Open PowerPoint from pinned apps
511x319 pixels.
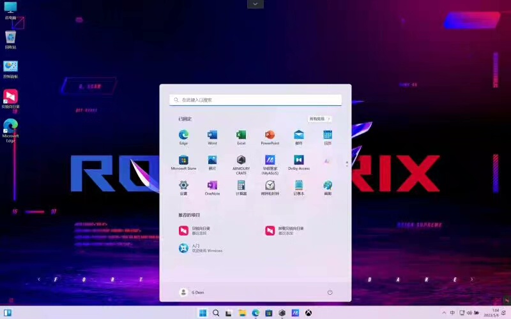click(x=270, y=137)
